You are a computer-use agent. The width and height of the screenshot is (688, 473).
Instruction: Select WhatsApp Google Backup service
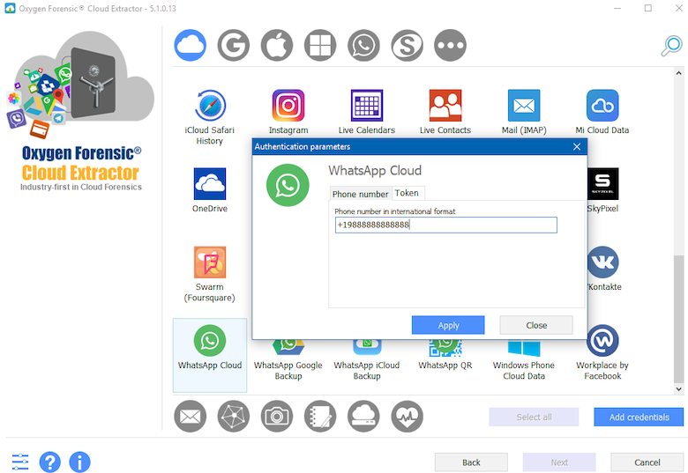[288, 360]
